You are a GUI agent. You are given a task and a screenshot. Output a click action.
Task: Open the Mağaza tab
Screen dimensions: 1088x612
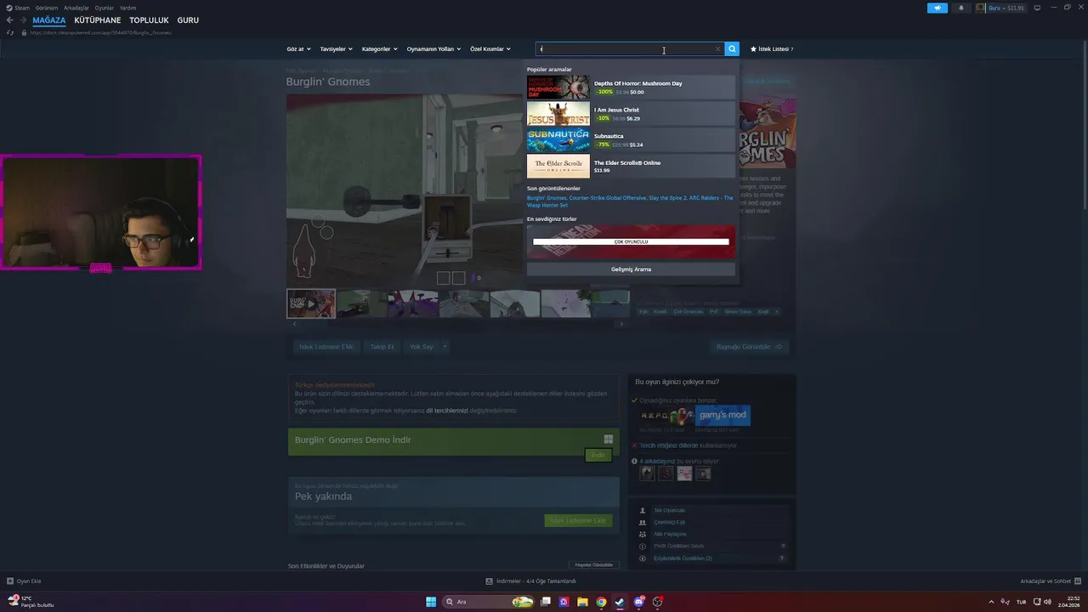point(49,20)
